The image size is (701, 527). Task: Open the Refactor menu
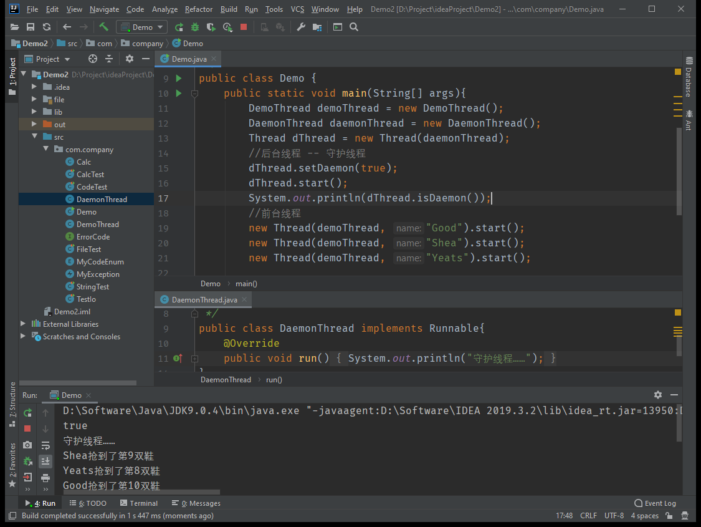199,9
